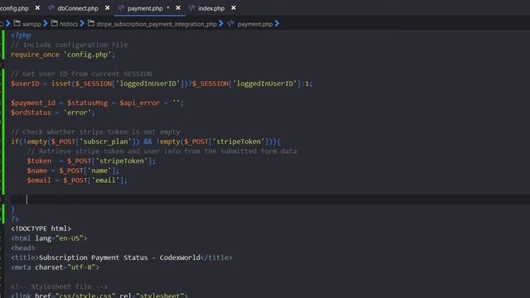Switch to the dbConnect.php tab
The width and height of the screenshot is (530, 298).
click(x=78, y=8)
